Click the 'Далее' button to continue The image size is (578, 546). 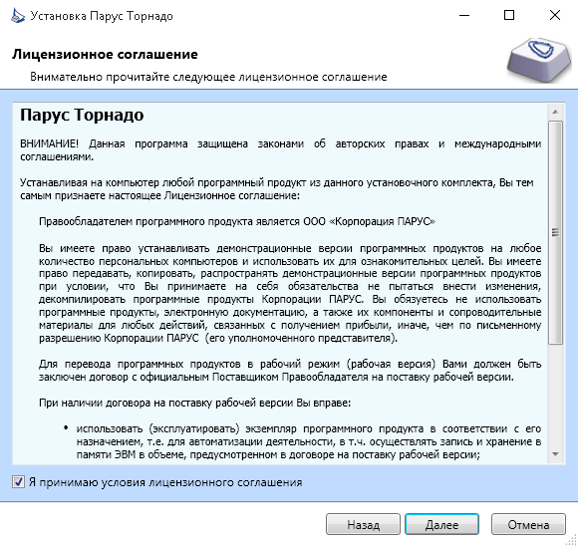441,524
